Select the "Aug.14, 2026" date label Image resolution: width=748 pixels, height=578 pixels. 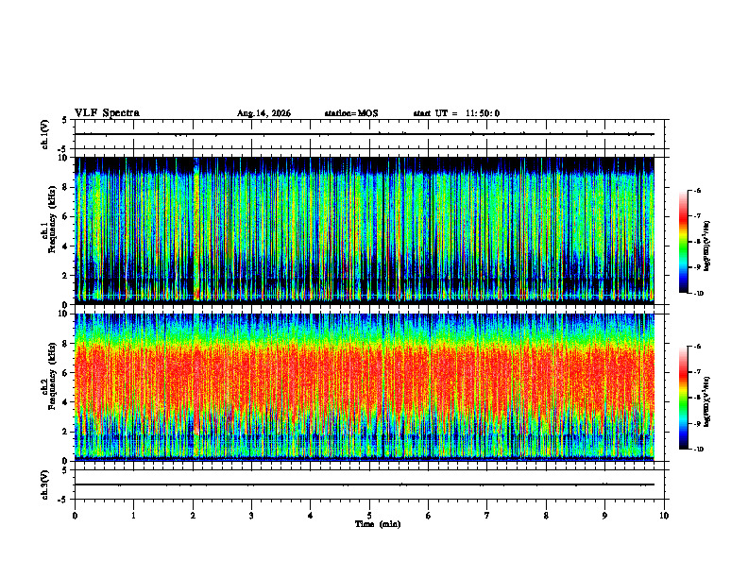263,113
